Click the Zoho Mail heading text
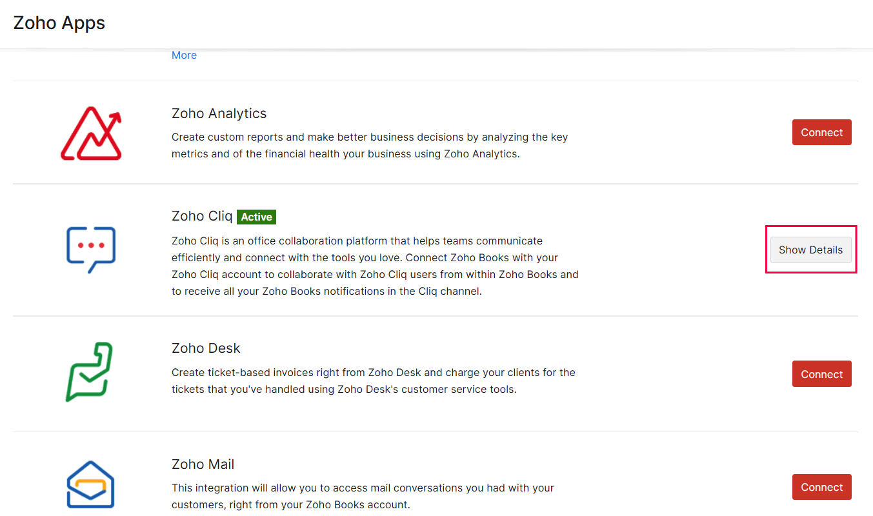This screenshot has width=873, height=516. (x=203, y=464)
